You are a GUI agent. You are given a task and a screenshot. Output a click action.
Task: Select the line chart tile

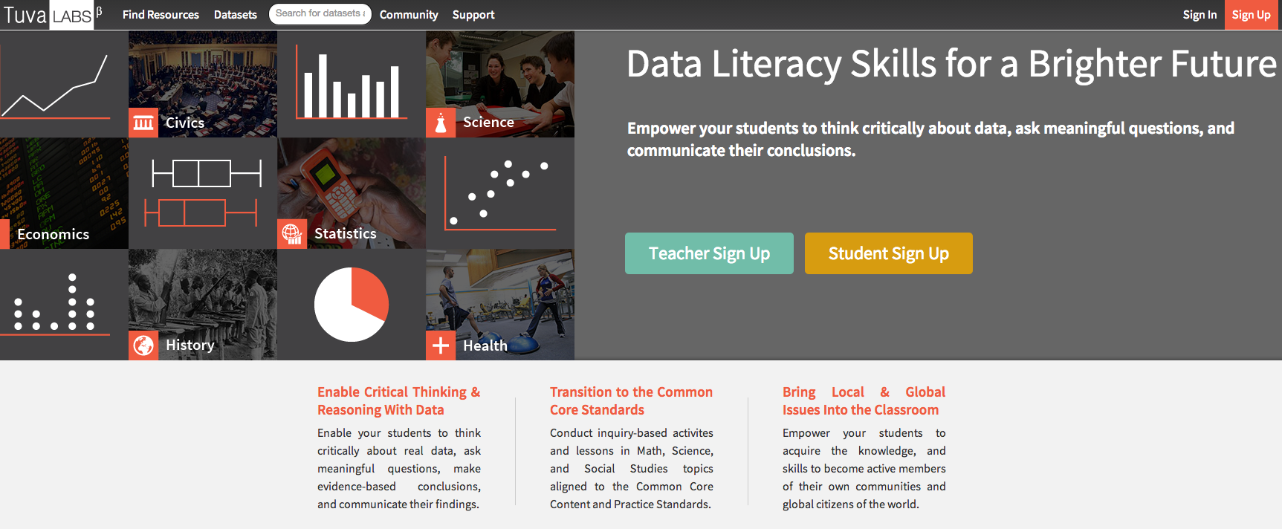pos(64,84)
